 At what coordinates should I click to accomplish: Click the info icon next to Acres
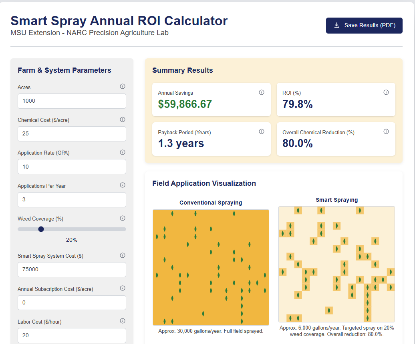pyautogui.click(x=123, y=86)
